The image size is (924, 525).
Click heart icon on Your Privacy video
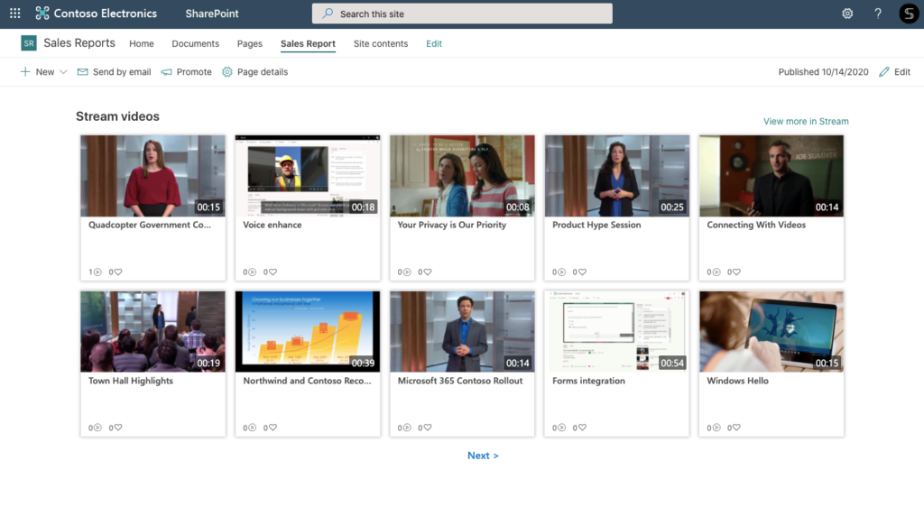pos(428,272)
